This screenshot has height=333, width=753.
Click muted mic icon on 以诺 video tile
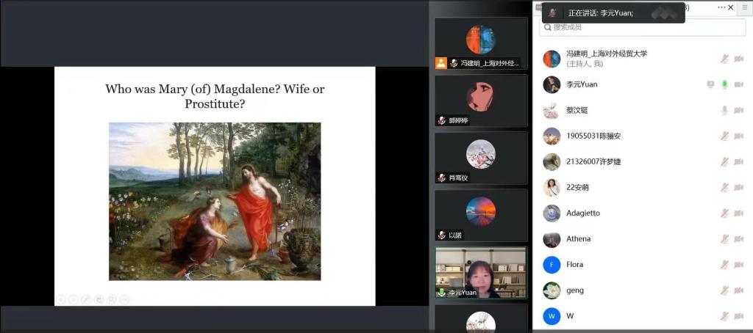pos(442,235)
